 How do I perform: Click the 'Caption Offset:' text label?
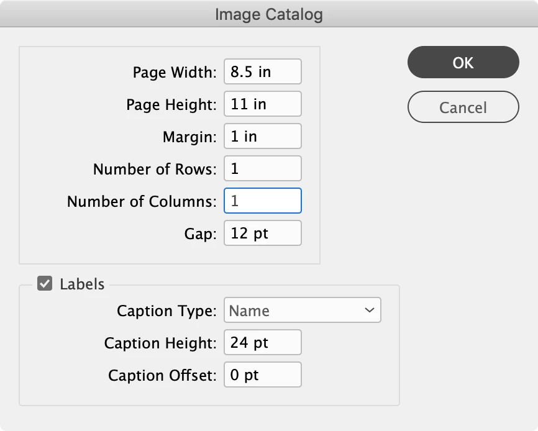(162, 376)
